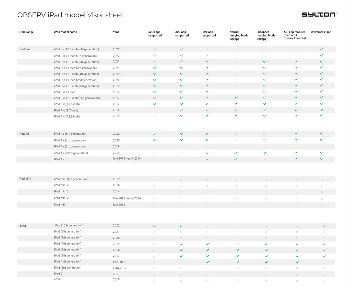Viewport: 353px width, 291px height.
Task: Click the Year column header
Action: pyautogui.click(x=116, y=32)
